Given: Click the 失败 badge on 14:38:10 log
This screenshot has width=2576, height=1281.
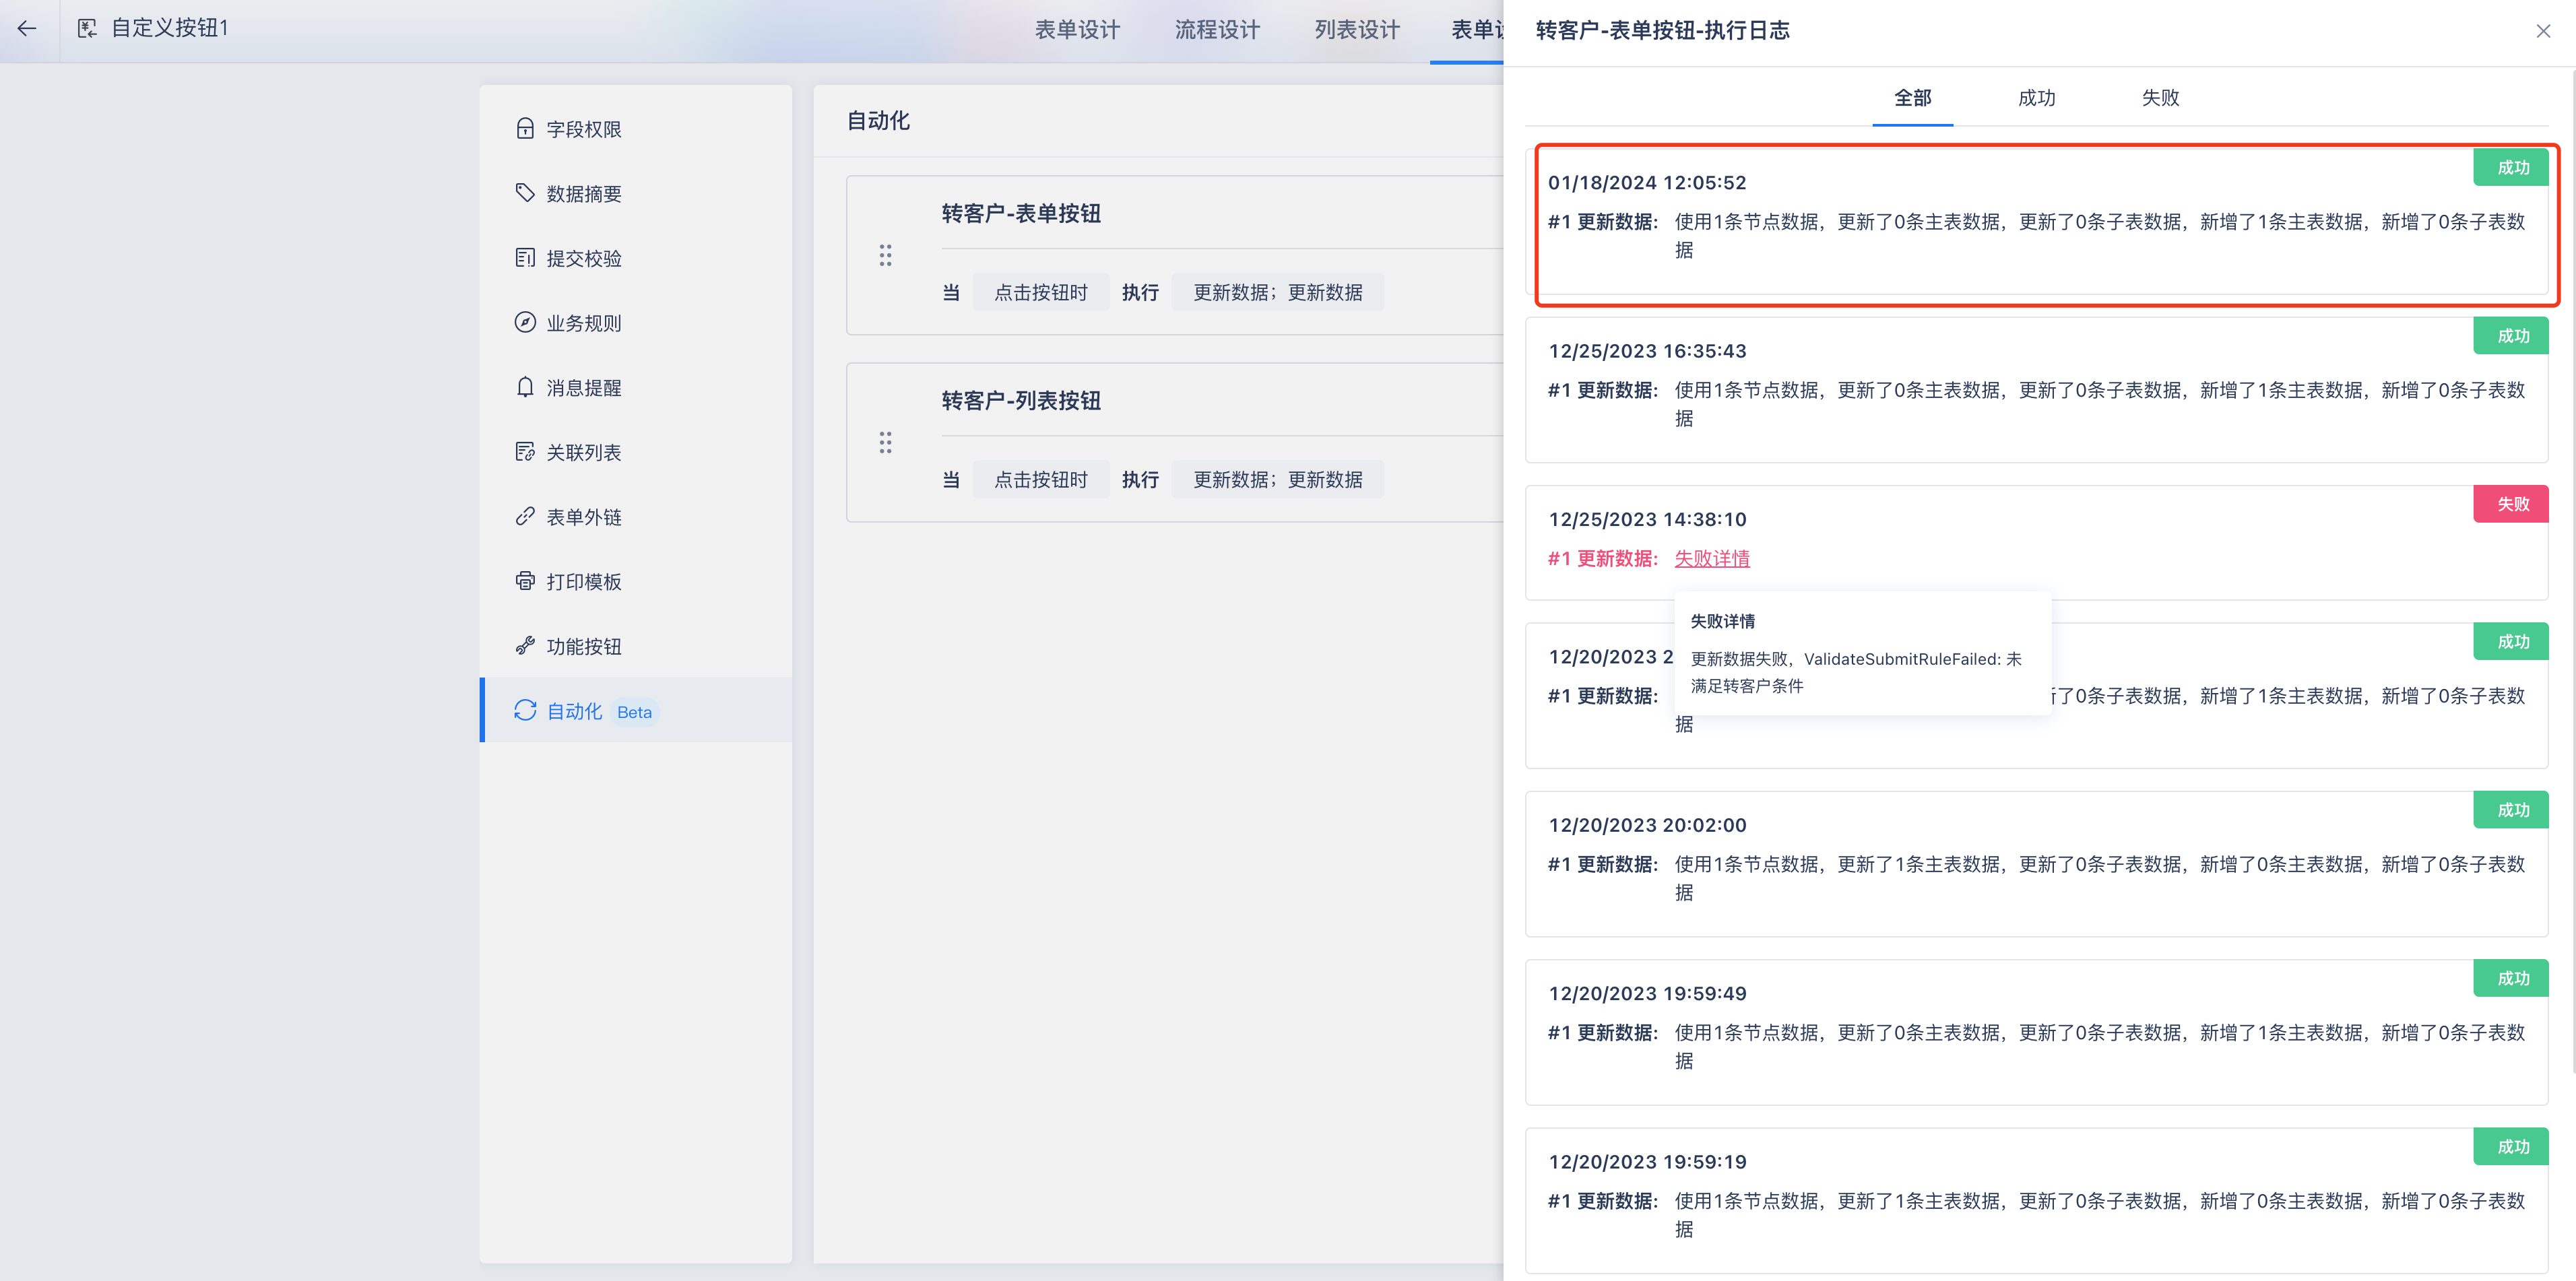Looking at the screenshot, I should [x=2511, y=504].
